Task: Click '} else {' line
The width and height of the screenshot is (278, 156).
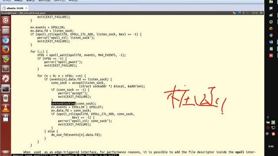Action: (x=51, y=131)
